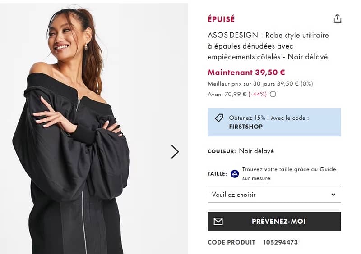Open the price info icon beside -44%

tap(273, 95)
